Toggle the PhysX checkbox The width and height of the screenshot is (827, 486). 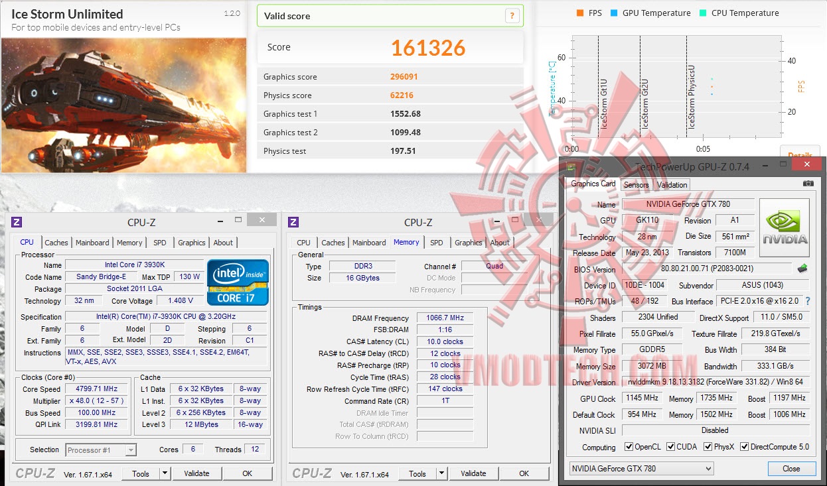[x=708, y=447]
